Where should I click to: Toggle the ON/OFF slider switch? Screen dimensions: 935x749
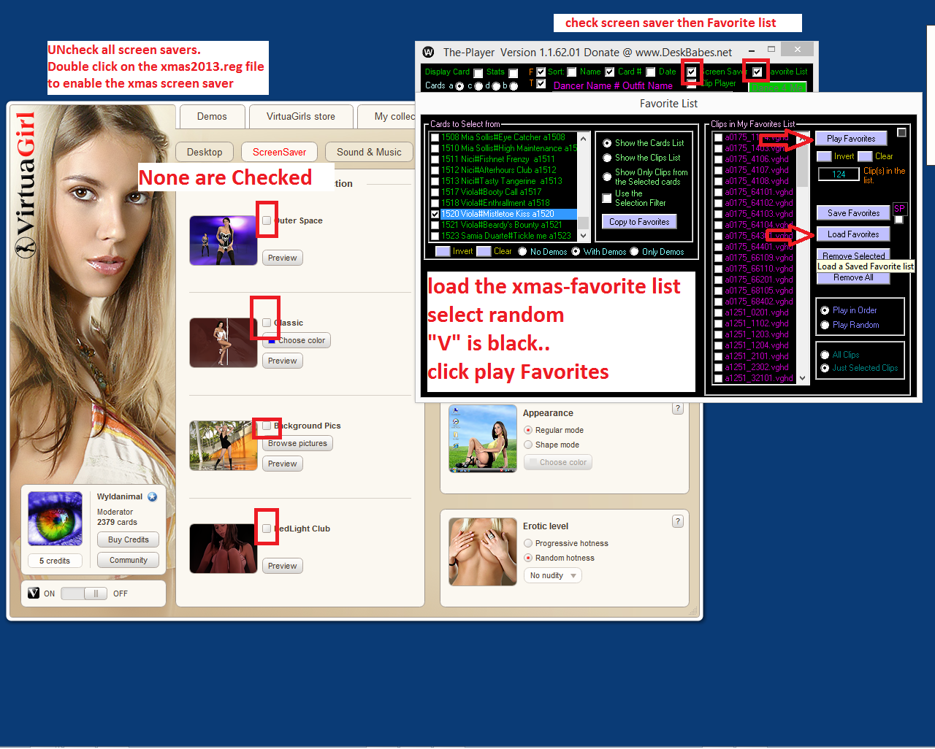pos(84,594)
